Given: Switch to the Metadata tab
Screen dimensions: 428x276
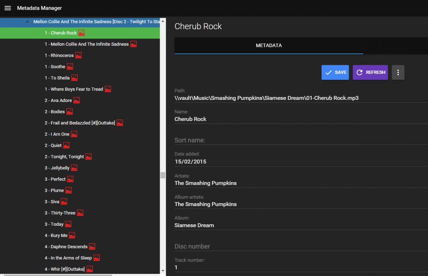Looking at the screenshot, I should click(x=269, y=46).
